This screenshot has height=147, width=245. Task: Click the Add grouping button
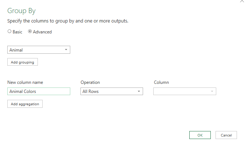coord(23,62)
